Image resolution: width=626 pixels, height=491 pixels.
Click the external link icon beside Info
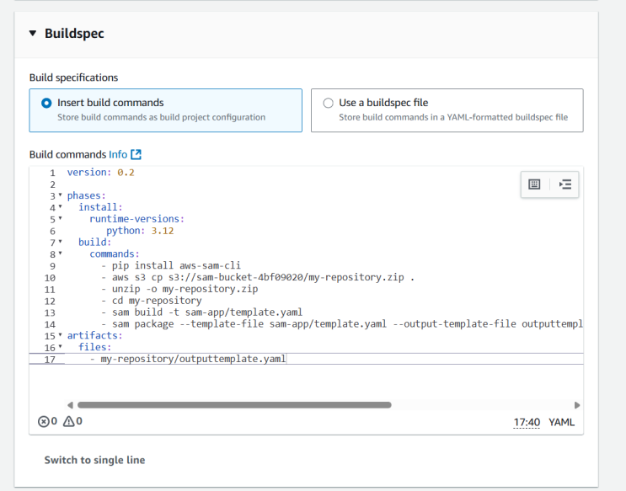point(136,154)
